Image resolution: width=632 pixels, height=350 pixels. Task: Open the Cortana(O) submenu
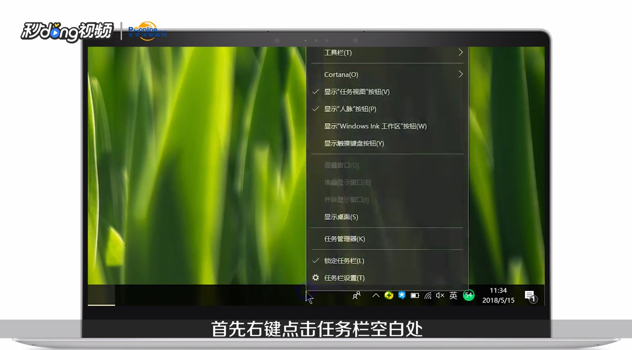(387, 74)
